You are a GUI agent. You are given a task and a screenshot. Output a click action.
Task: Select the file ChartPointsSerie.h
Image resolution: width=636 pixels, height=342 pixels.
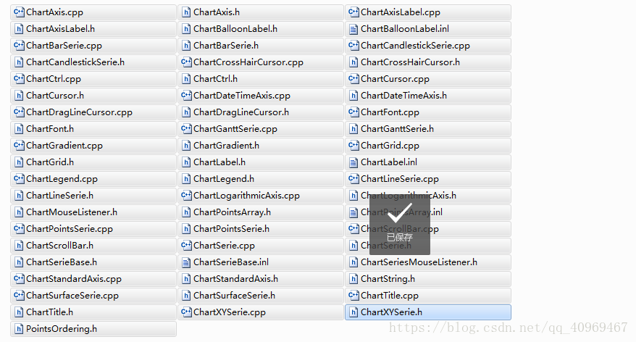pyautogui.click(x=260, y=229)
